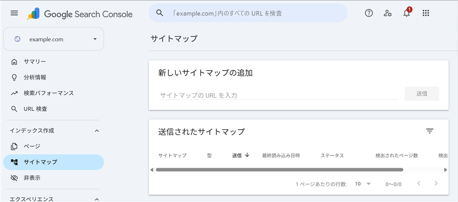
Task: Open サマリー in the sidebar
Action: 54,62
